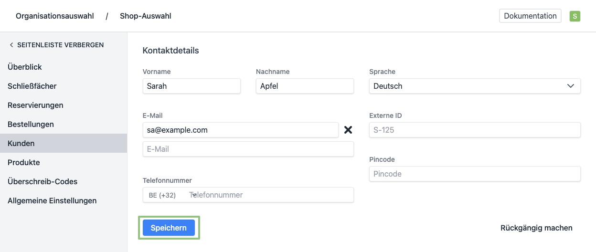Image resolution: width=596 pixels, height=252 pixels.
Task: Open Überblick in the sidebar
Action: pyautogui.click(x=25, y=67)
